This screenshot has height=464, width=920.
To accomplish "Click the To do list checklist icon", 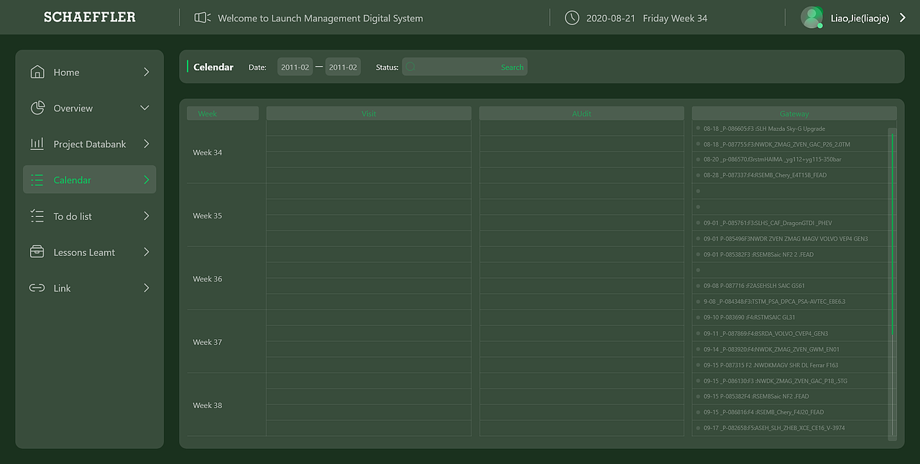I will click(x=37, y=216).
